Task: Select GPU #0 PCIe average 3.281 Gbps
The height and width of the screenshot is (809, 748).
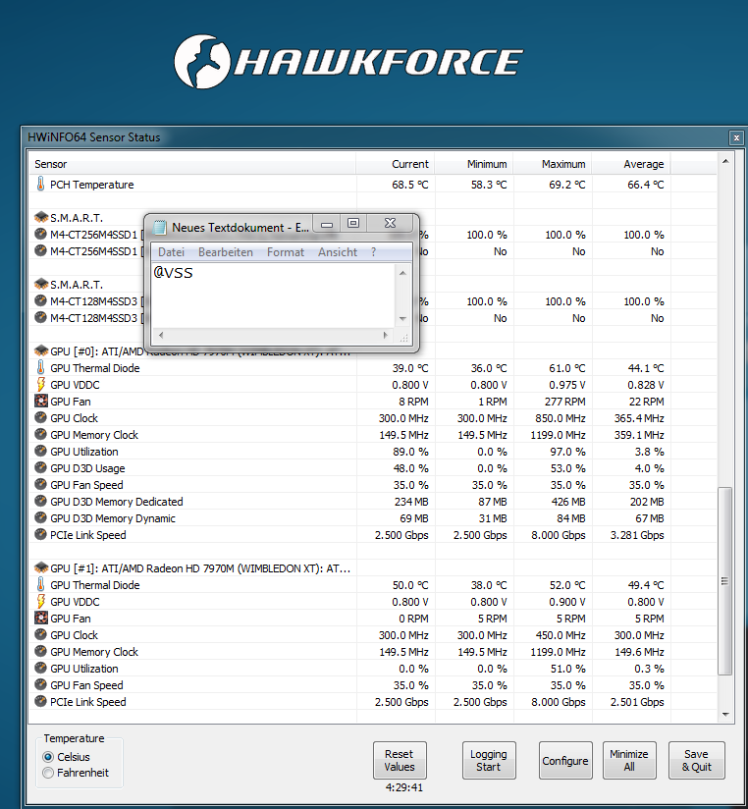Action: point(637,535)
